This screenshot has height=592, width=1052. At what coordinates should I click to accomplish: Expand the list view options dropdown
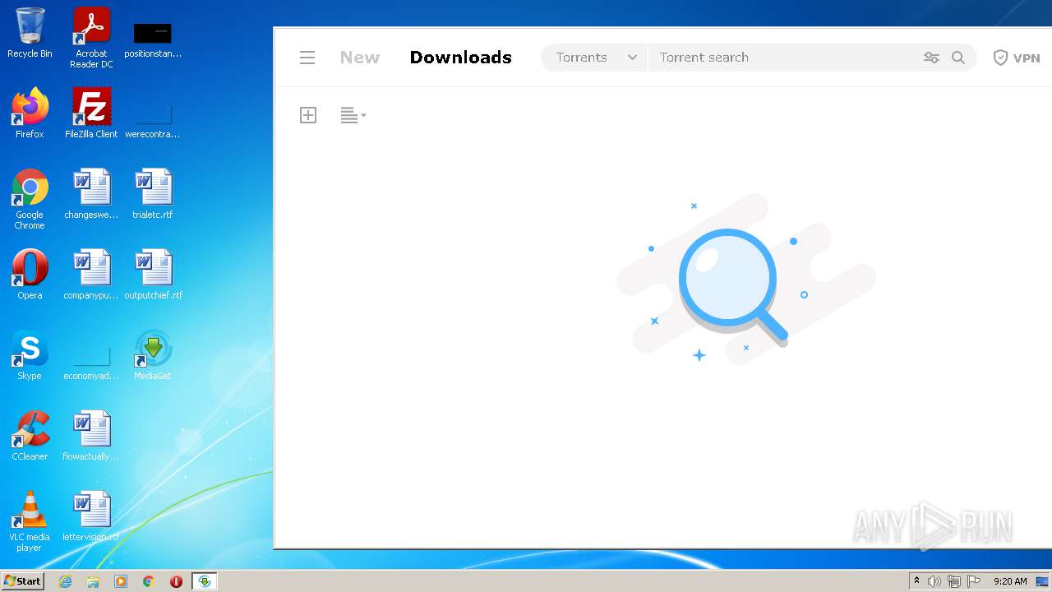click(353, 115)
